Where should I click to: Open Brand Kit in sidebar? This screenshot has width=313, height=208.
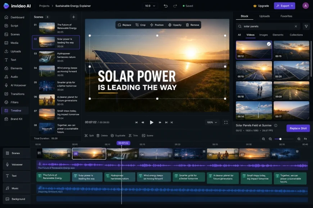14,119
